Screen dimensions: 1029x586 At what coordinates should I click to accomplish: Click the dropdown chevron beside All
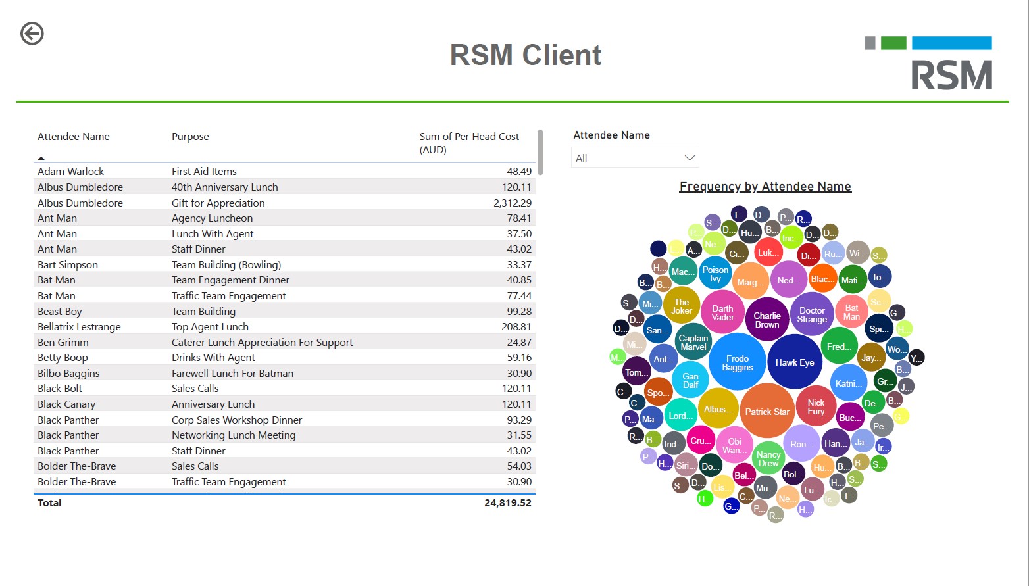pos(689,158)
